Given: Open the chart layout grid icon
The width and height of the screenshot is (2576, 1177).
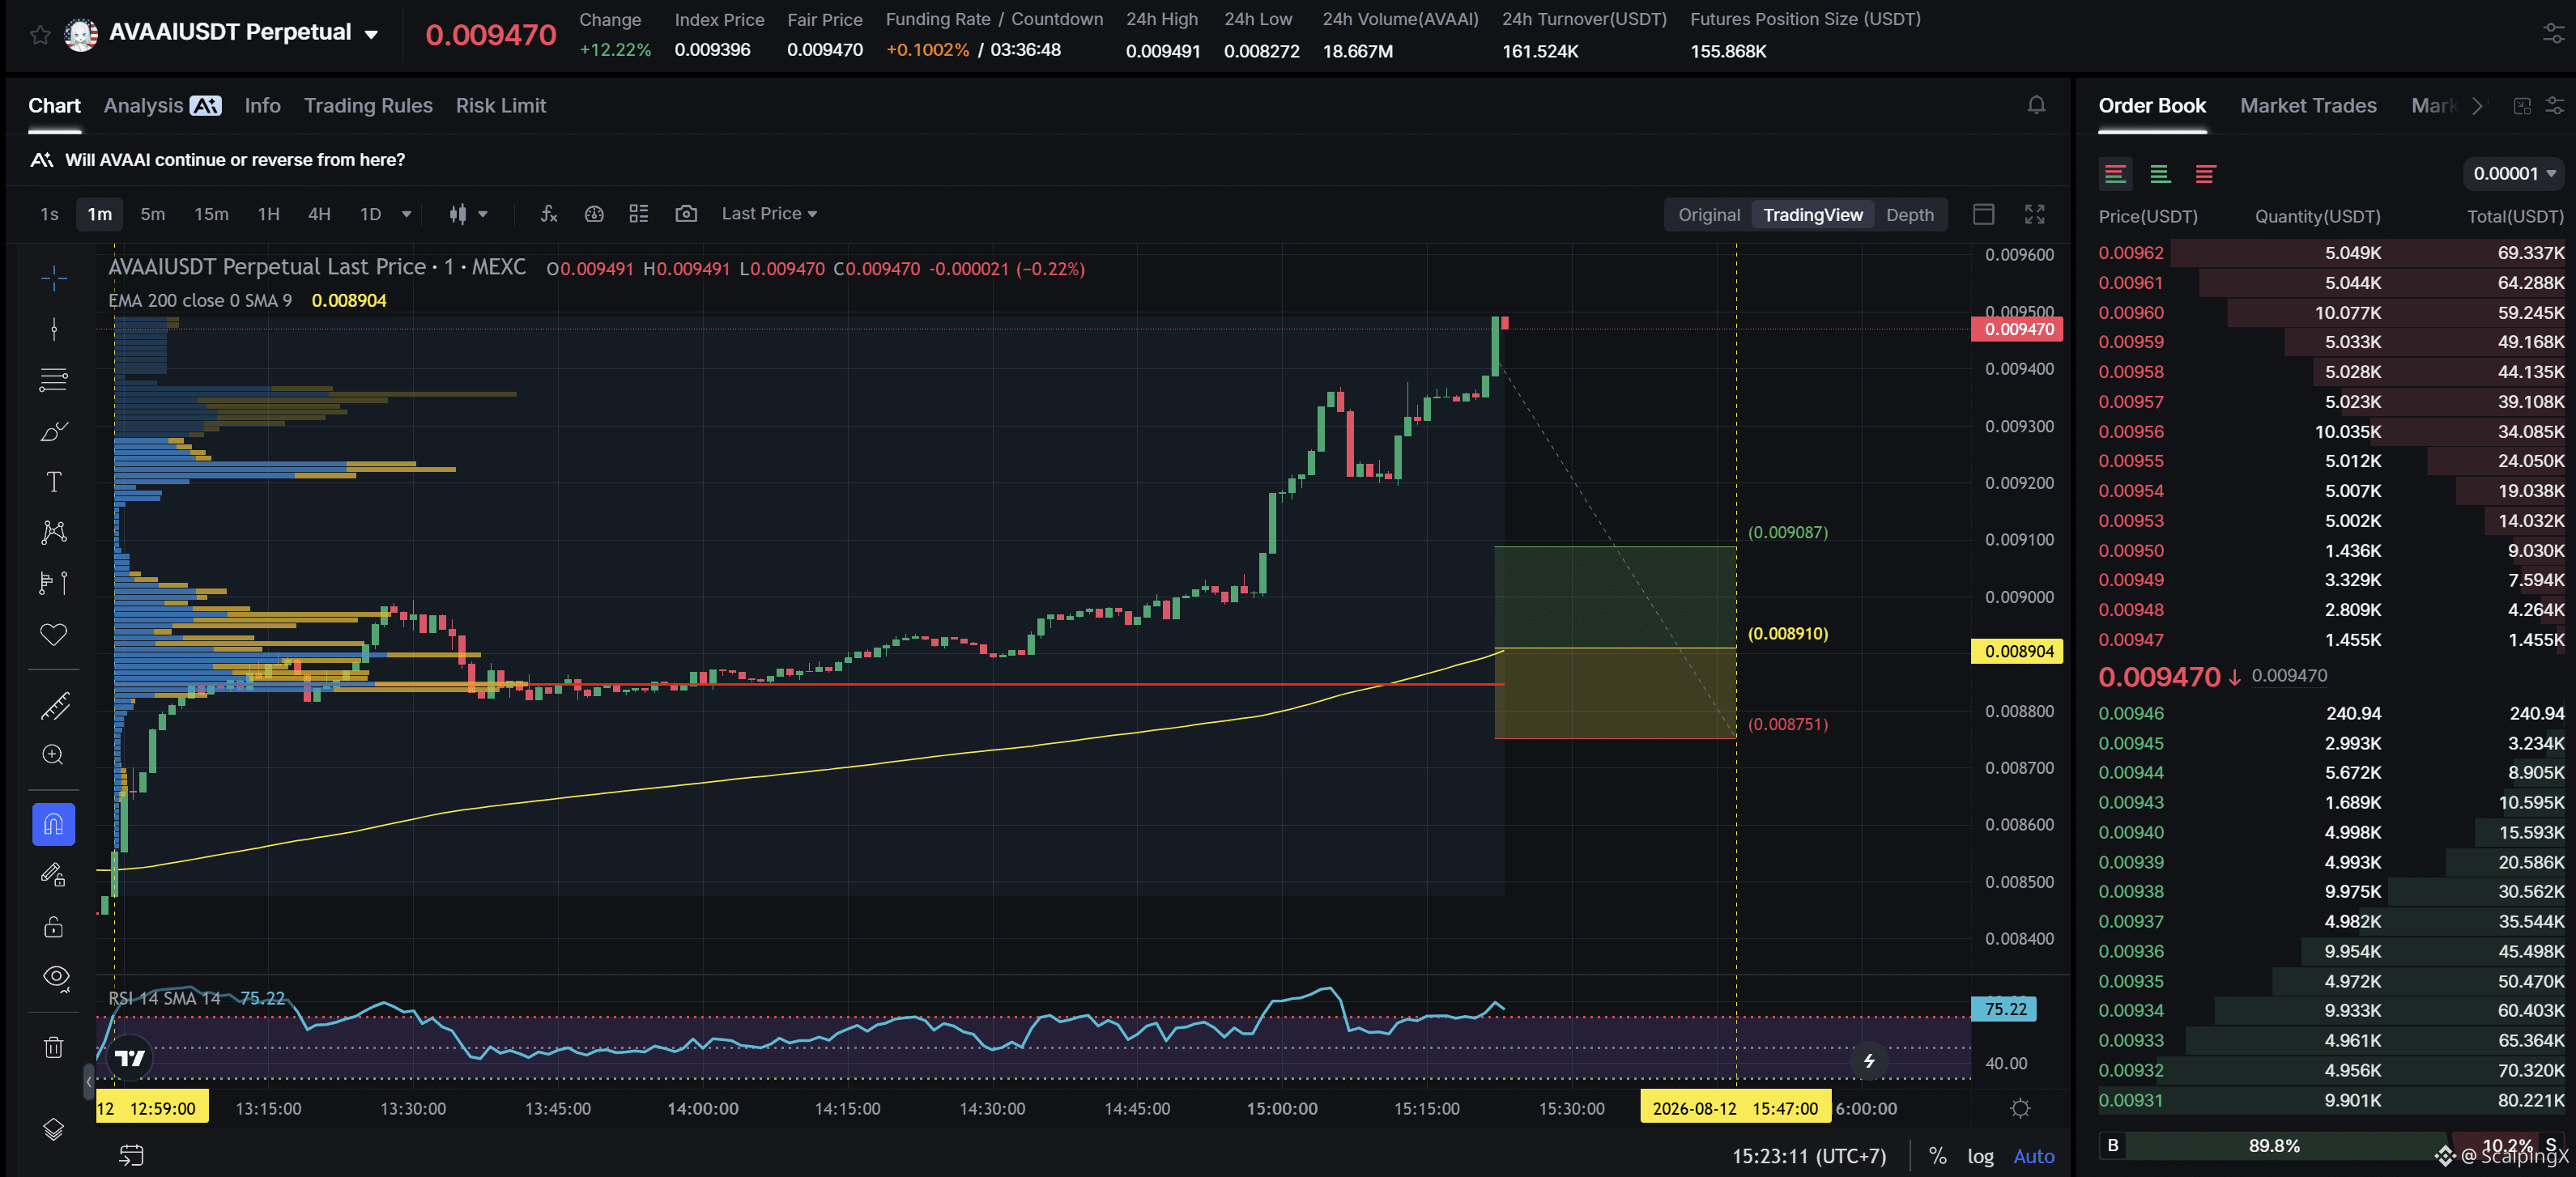Looking at the screenshot, I should point(639,214).
